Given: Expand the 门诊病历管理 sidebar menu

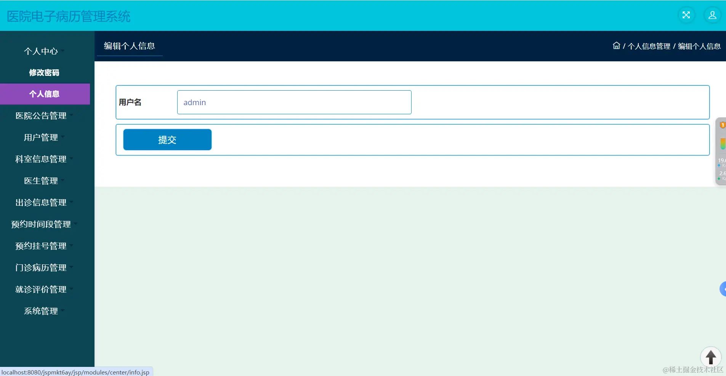Looking at the screenshot, I should click(x=45, y=267).
